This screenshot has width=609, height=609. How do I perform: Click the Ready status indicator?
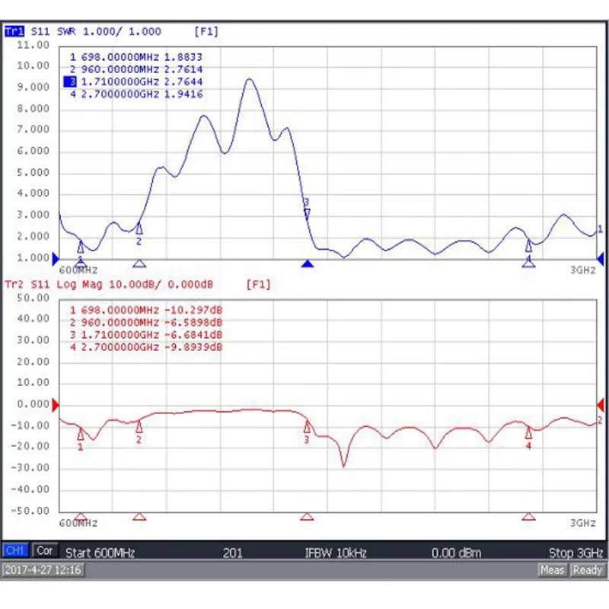click(x=588, y=569)
